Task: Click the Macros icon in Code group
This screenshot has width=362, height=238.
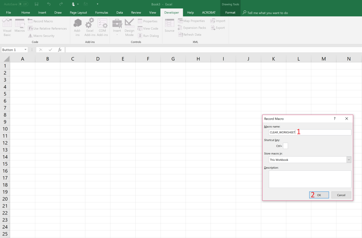Action: [20, 23]
